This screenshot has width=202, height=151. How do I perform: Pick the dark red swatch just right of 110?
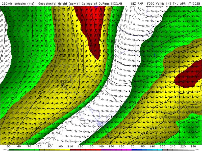pyautogui.click(x=73, y=150)
